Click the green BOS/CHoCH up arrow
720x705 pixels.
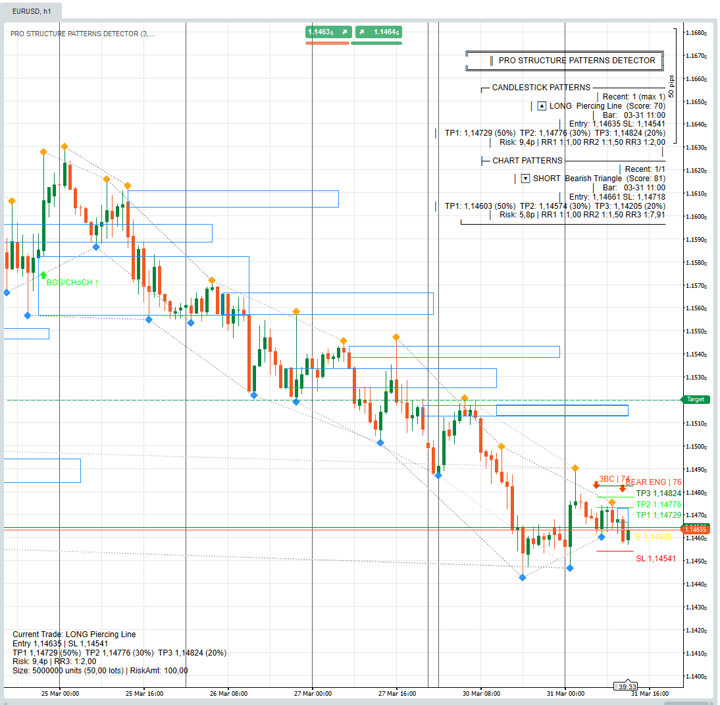pos(43,275)
